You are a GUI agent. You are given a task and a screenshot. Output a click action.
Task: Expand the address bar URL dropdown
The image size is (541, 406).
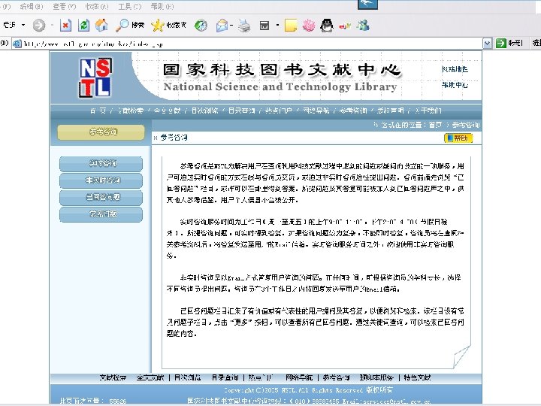(x=487, y=44)
